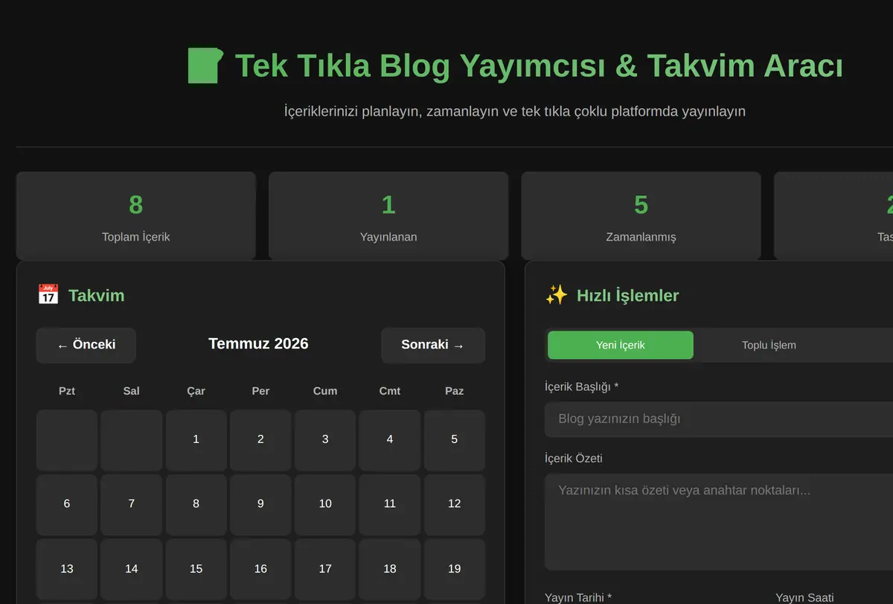
Task: Click the Yayın Saati field label
Action: click(x=804, y=597)
